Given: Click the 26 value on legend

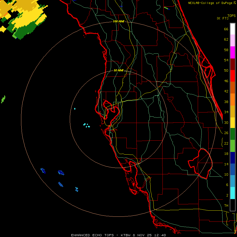Looking at the screenshot, I should tap(226, 133).
